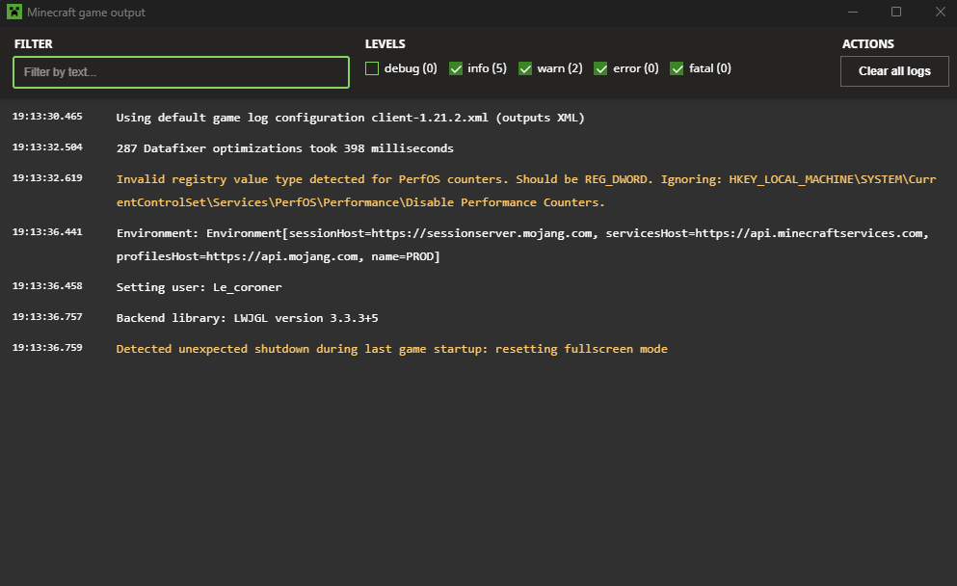Disable the error level checkbox
The image size is (957, 586).
coord(600,68)
